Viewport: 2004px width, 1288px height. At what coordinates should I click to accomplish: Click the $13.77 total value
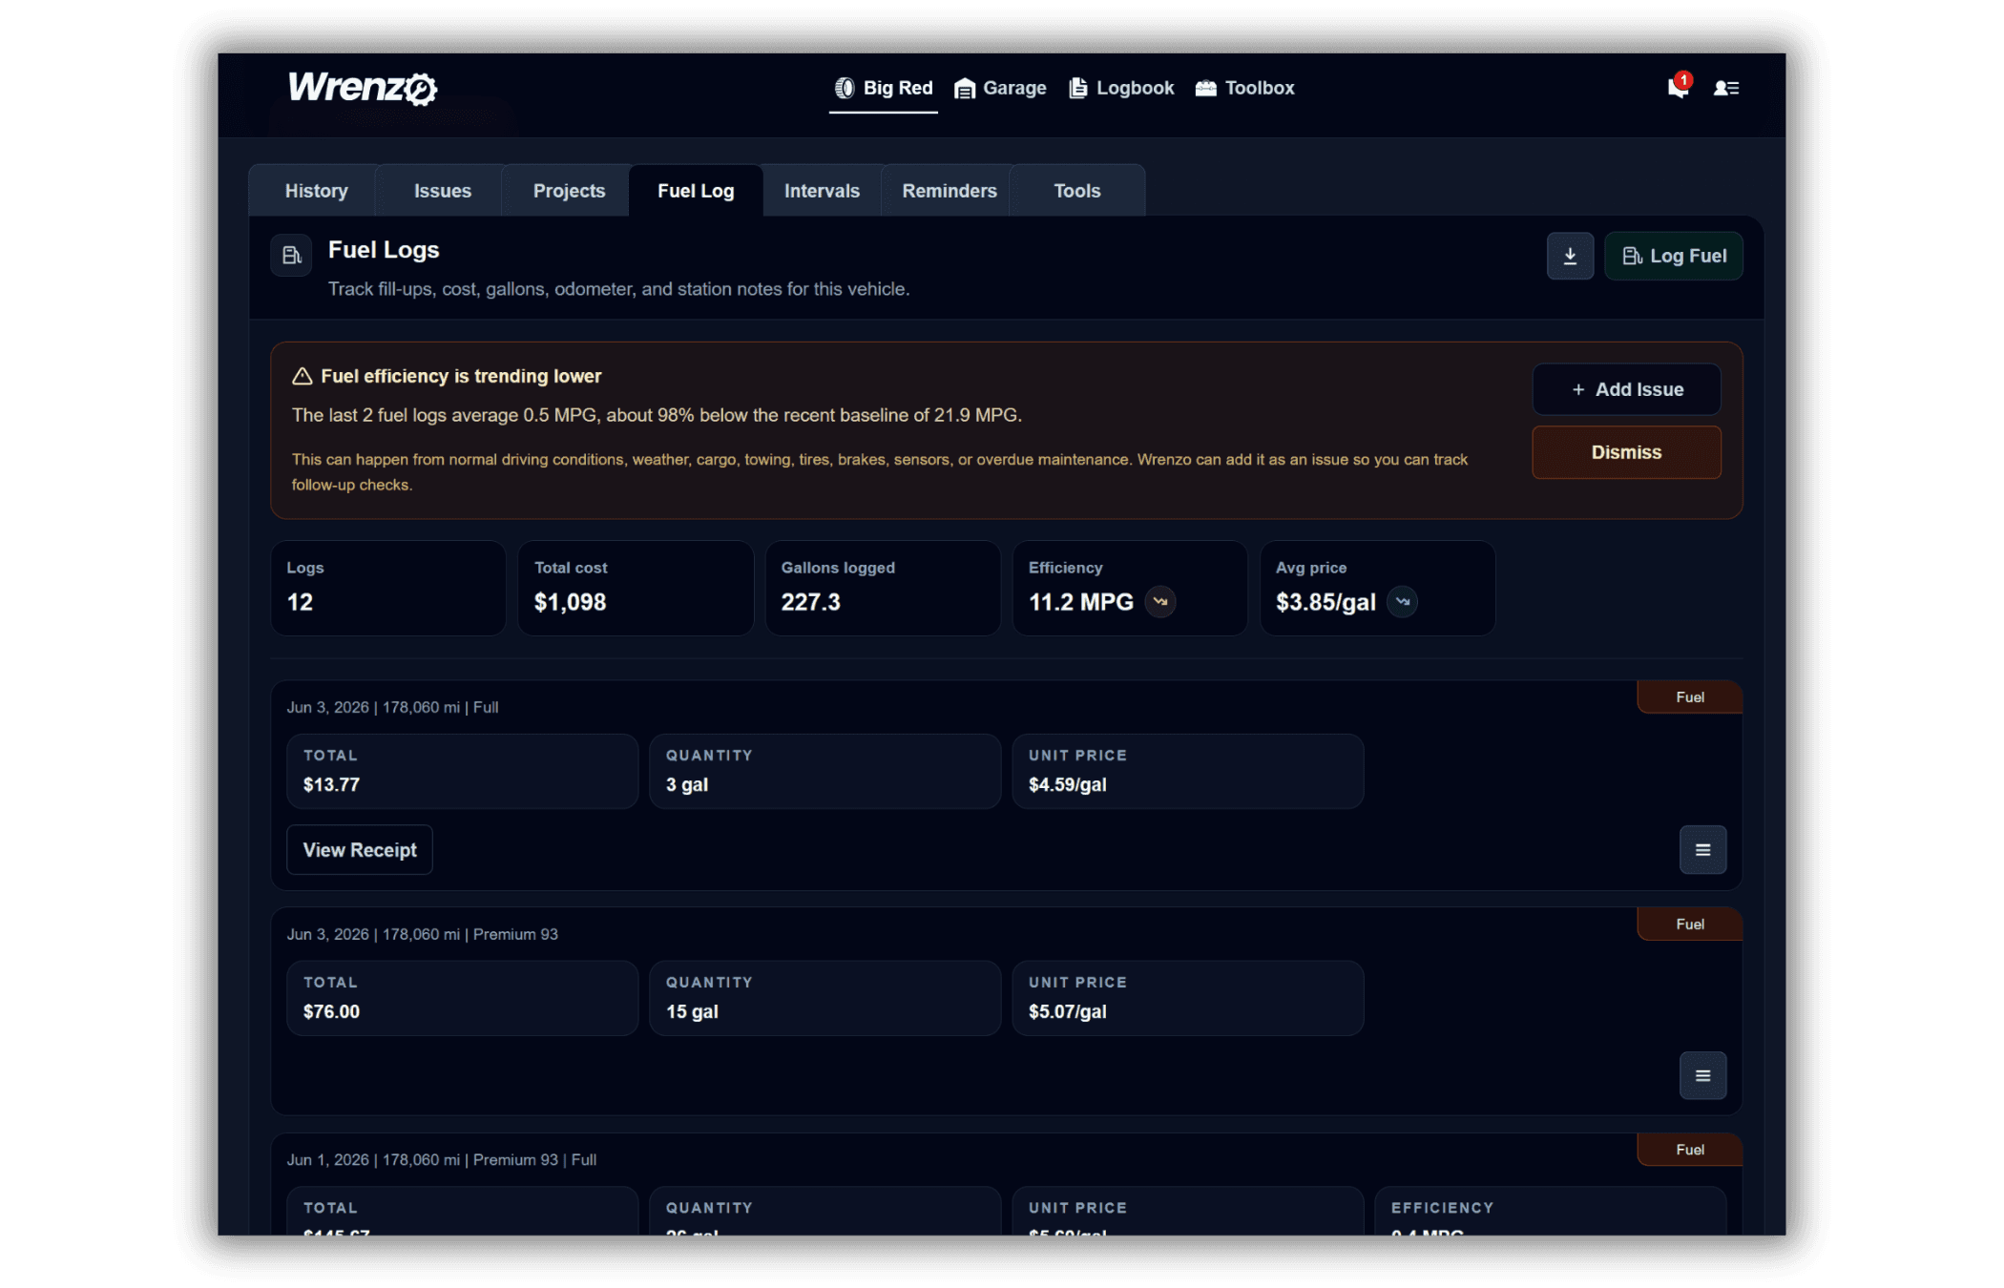[331, 784]
